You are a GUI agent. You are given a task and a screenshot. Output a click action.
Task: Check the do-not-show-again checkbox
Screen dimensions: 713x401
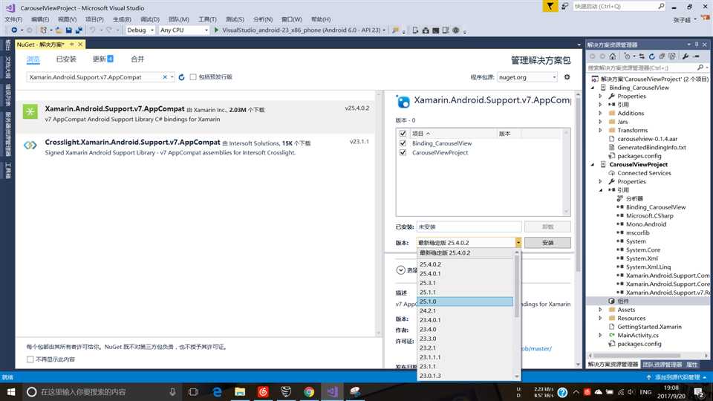click(x=30, y=359)
